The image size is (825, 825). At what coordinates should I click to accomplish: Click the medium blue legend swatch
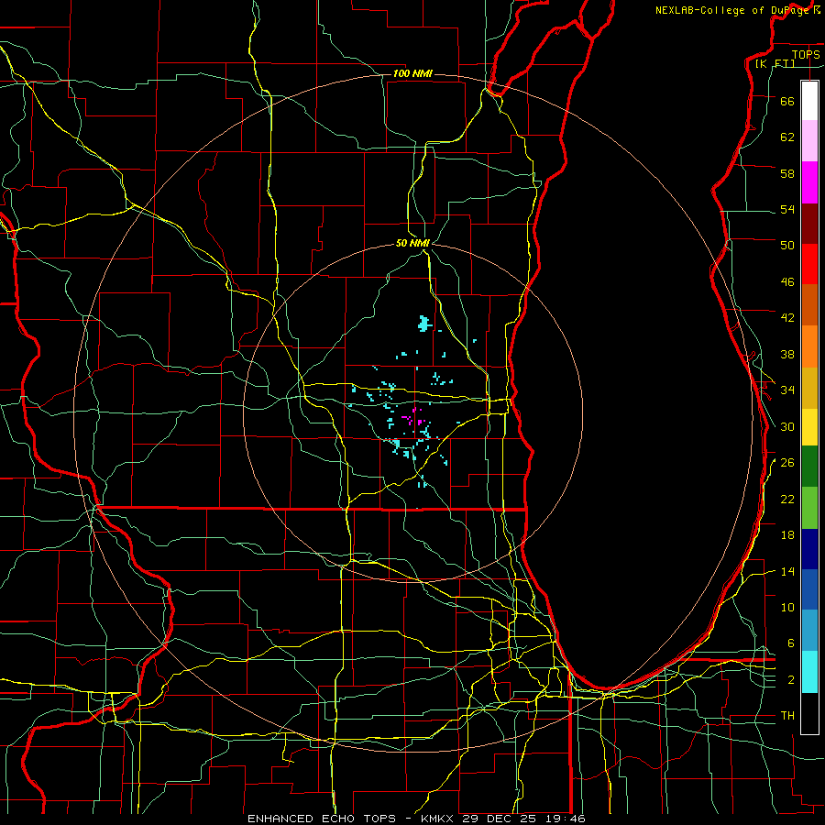(809, 589)
